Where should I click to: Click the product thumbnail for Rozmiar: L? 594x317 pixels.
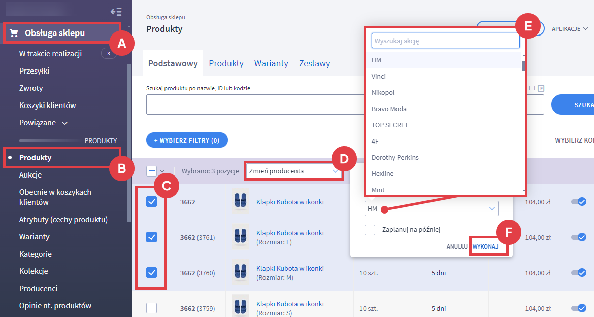tap(240, 237)
